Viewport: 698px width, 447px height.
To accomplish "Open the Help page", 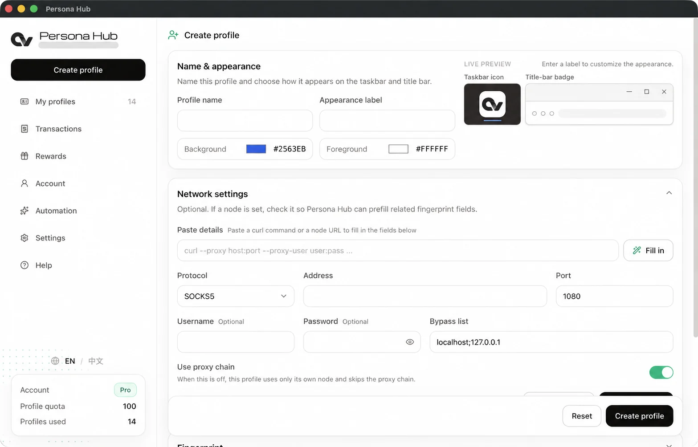I will 78,265.
